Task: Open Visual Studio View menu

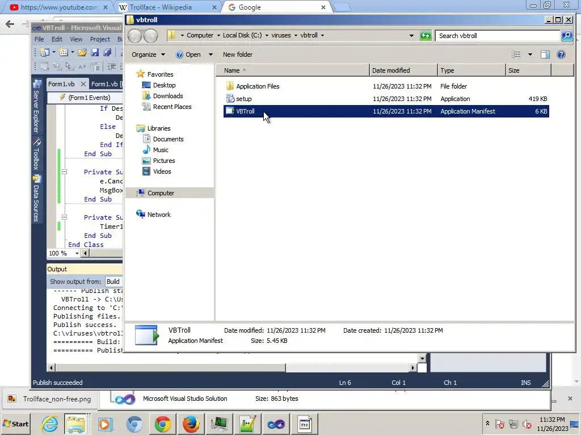Action: coord(76,39)
